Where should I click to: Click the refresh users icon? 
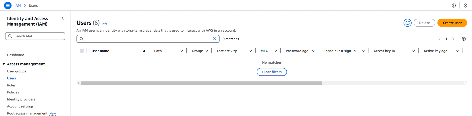408,23
